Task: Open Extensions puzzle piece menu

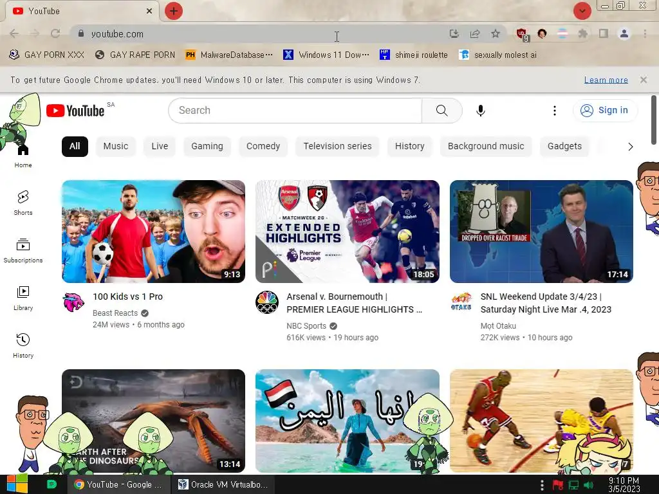Action: click(582, 33)
